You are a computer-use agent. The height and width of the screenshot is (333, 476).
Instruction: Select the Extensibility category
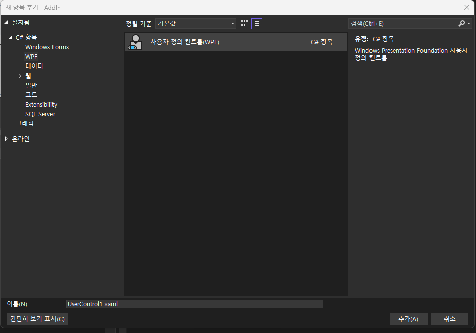point(41,105)
